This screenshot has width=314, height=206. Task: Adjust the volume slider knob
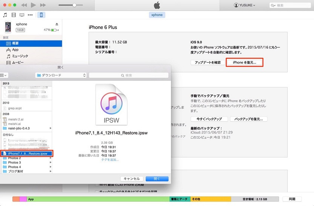click(x=74, y=5)
